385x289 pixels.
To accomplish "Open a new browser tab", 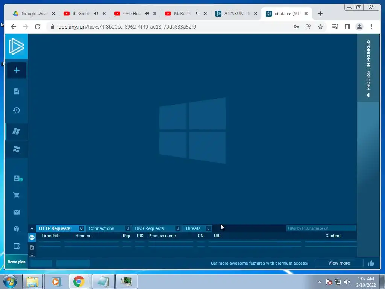I will (320, 14).
